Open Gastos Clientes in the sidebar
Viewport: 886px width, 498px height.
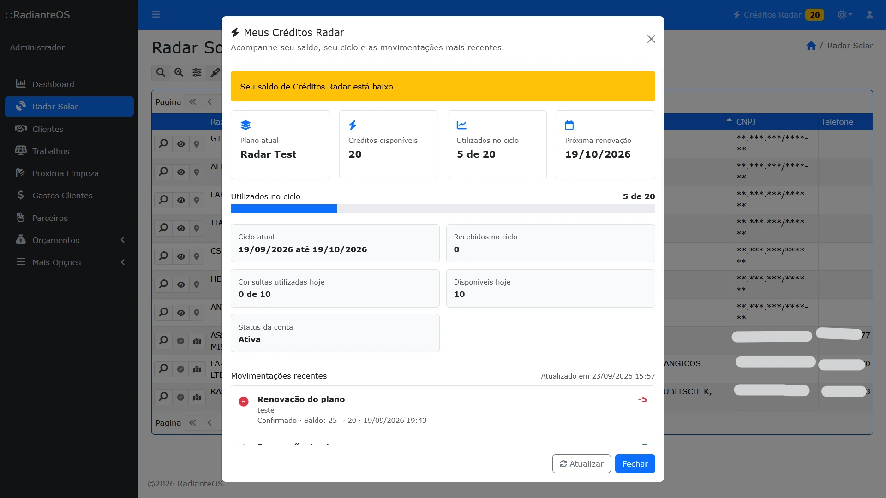[69, 196]
